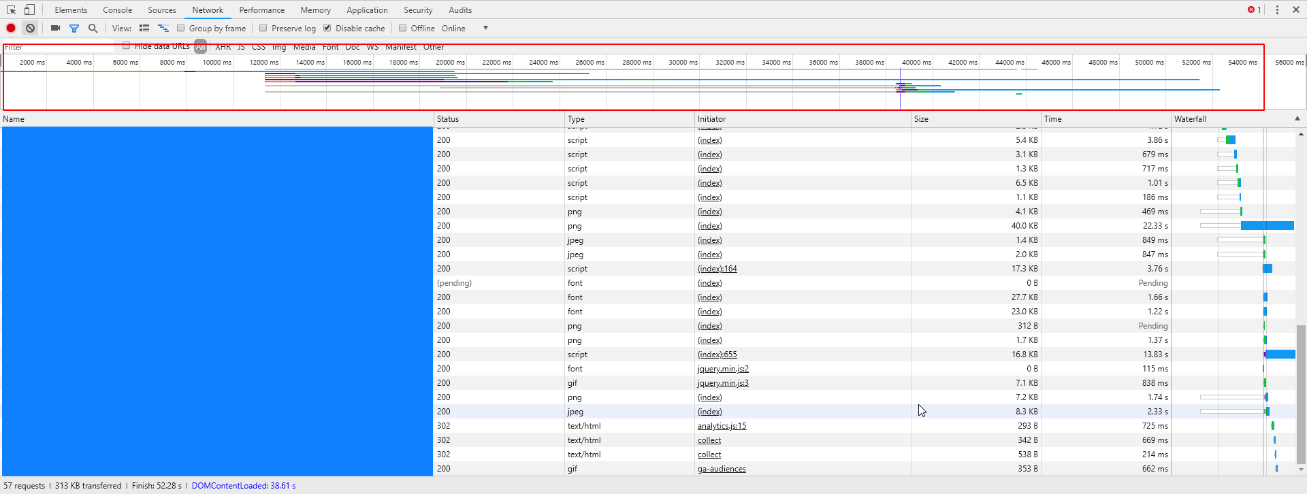The height and width of the screenshot is (494, 1307).
Task: Filter requests by XHR type
Action: pos(223,47)
